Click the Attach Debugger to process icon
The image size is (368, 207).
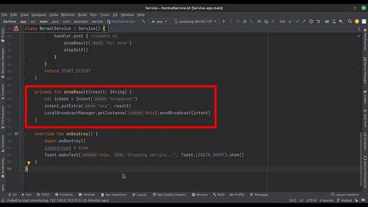click(266, 21)
